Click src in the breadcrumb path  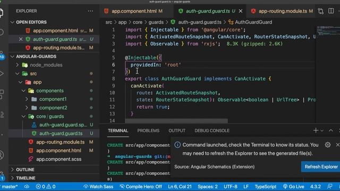click(108, 22)
